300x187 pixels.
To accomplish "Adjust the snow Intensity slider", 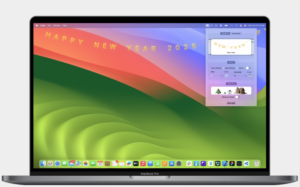I will point(242,76).
